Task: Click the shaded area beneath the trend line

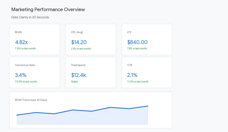Action: tap(83, 119)
